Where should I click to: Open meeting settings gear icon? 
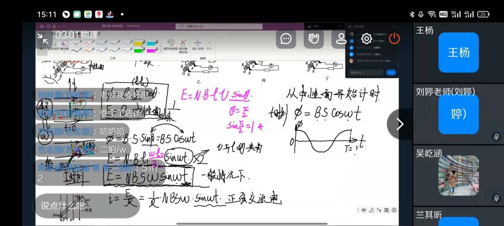tap(366, 38)
